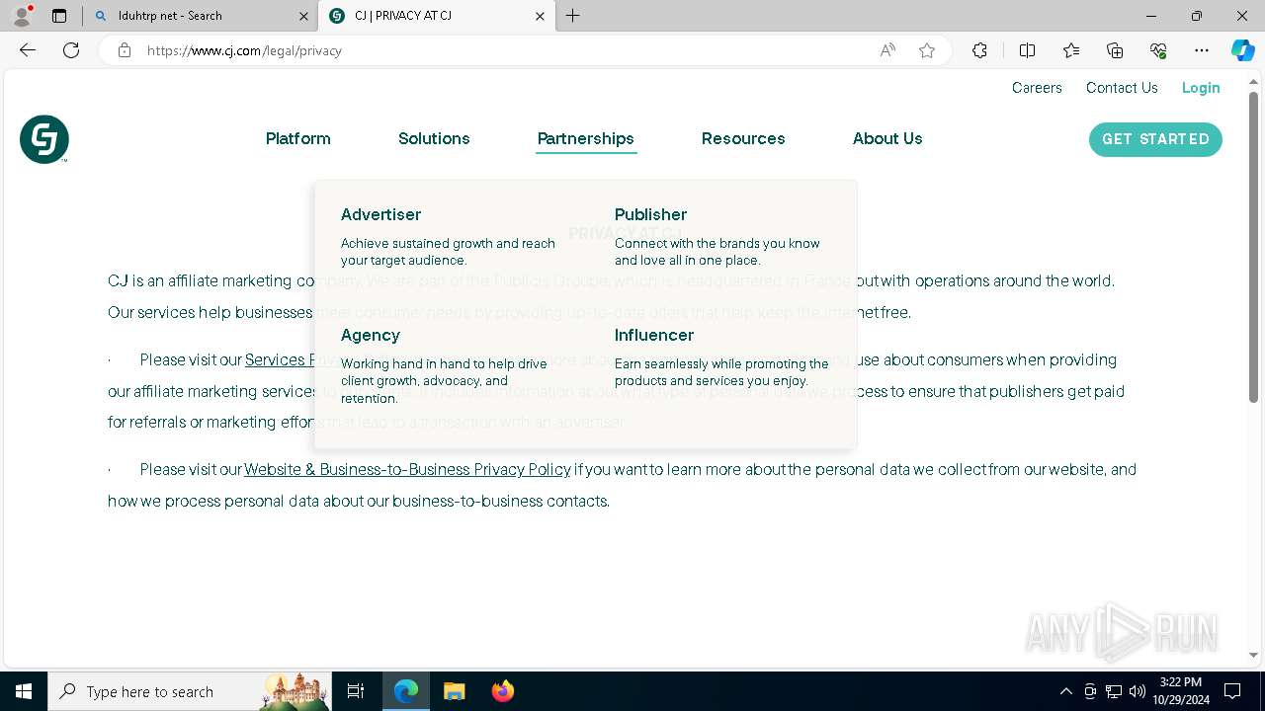Image resolution: width=1265 pixels, height=711 pixels.
Task: Open the Platform navigation menu
Action: 298,138
